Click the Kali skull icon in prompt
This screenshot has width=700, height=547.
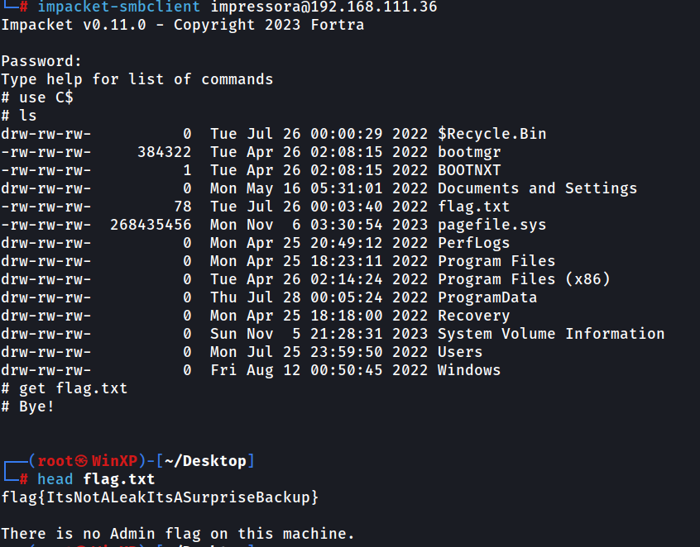pyautogui.click(x=81, y=461)
